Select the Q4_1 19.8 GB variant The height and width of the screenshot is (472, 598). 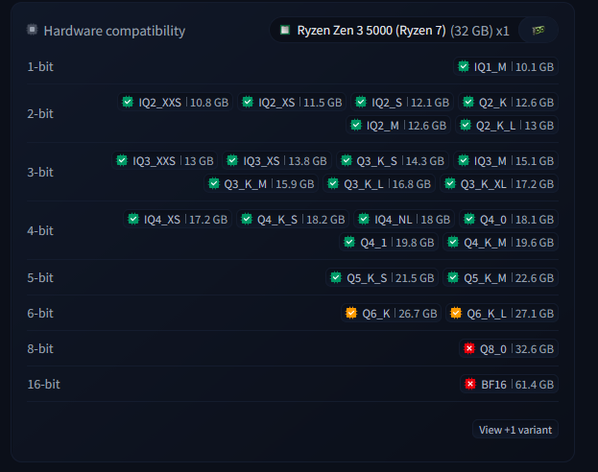(x=389, y=242)
